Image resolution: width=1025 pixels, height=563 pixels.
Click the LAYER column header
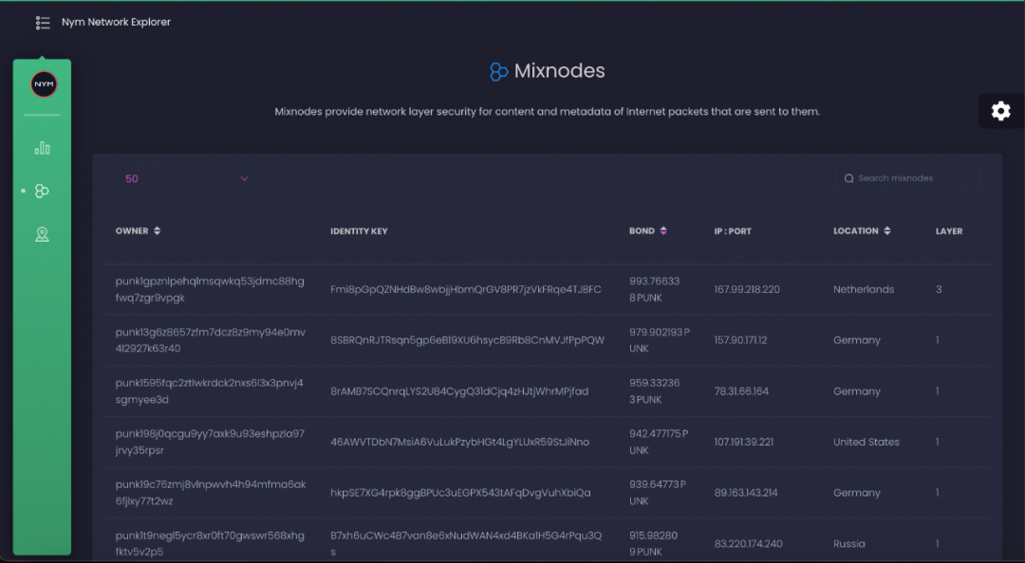949,231
